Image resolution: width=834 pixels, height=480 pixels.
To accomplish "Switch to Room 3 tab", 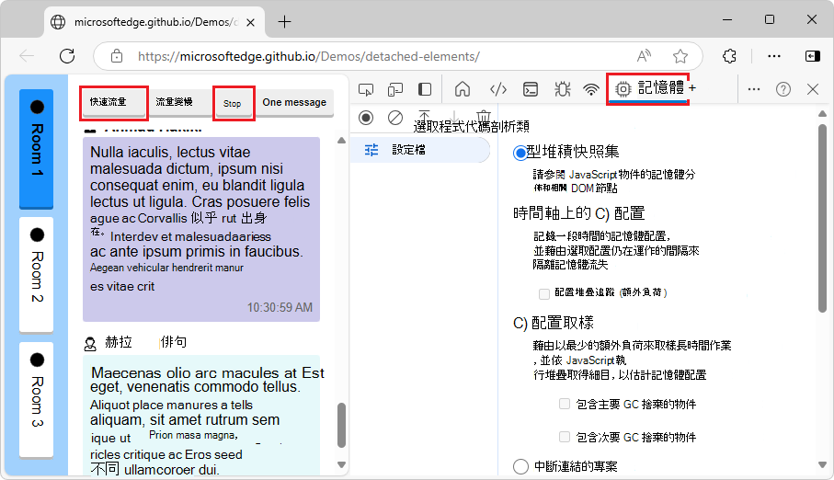I will 36,399.
